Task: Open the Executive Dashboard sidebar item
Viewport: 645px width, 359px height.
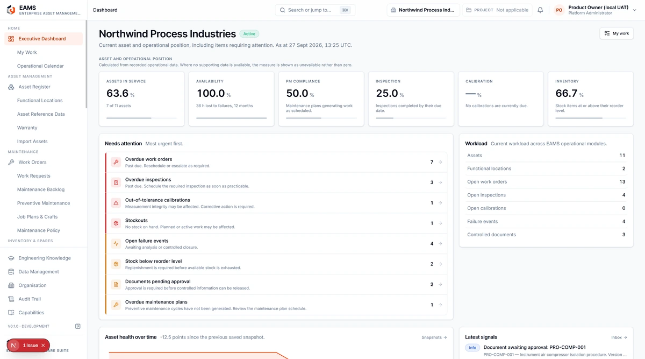Action: 44,39
